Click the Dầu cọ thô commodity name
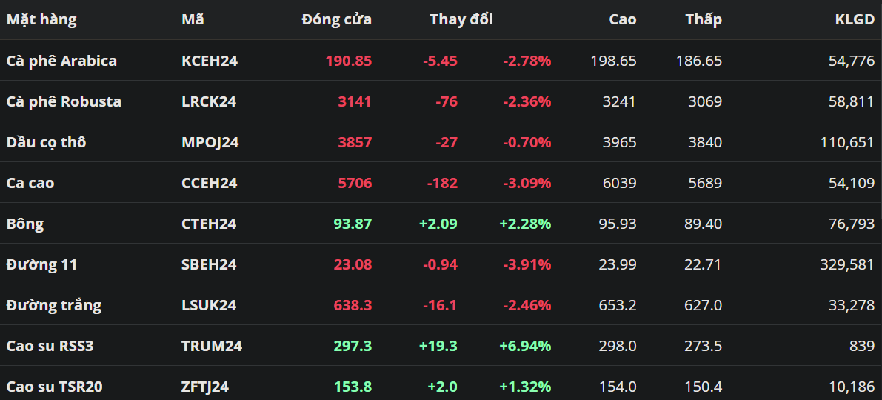 pos(46,142)
